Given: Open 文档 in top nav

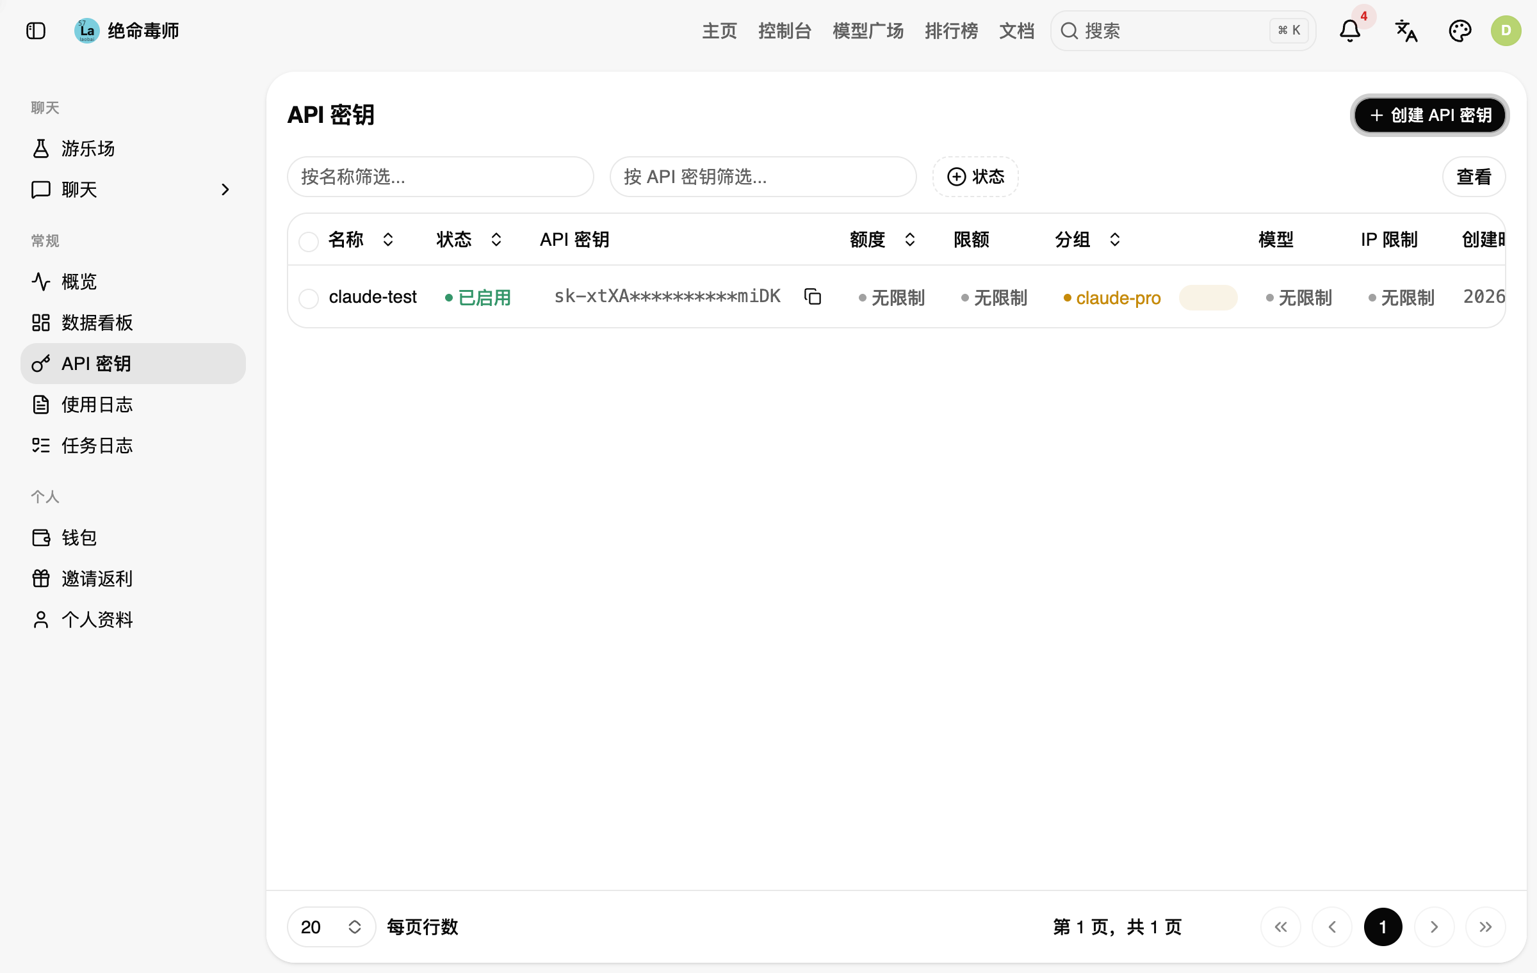Looking at the screenshot, I should tap(1017, 31).
